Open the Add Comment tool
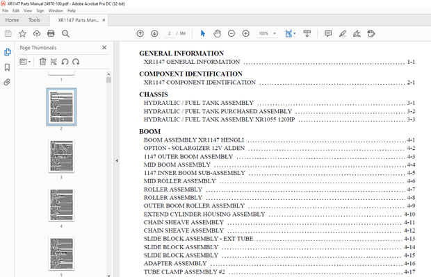431x277 pixels. point(328,33)
